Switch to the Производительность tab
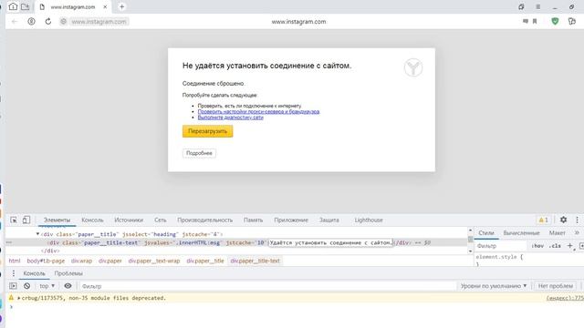This screenshot has width=584, height=328. click(204, 220)
